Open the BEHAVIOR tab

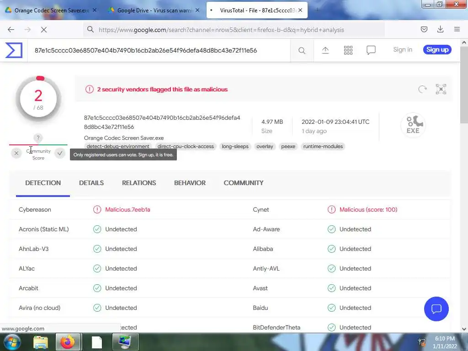tap(190, 183)
